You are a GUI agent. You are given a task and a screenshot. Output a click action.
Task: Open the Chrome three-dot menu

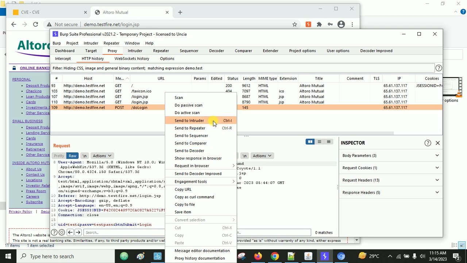tap(352, 24)
